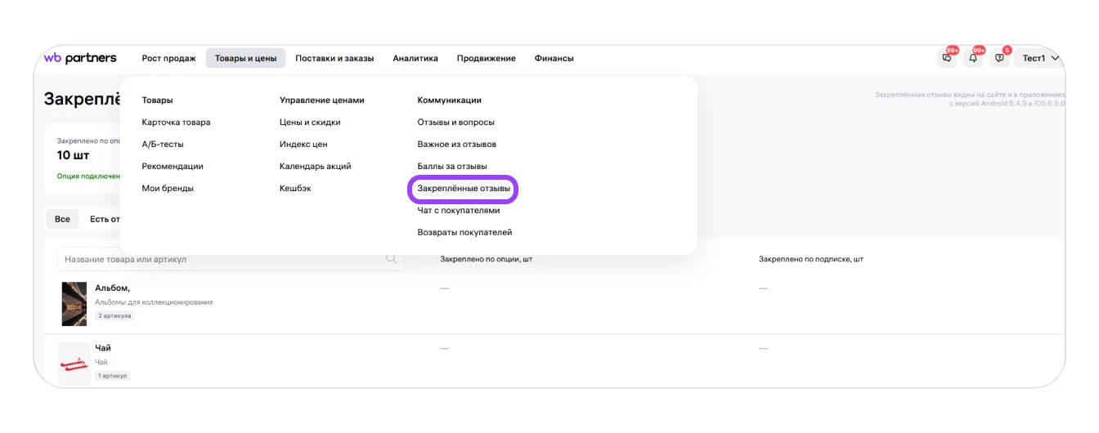The image size is (1099, 433).
Task: Open the chat messages icon in the header
Action: click(947, 58)
